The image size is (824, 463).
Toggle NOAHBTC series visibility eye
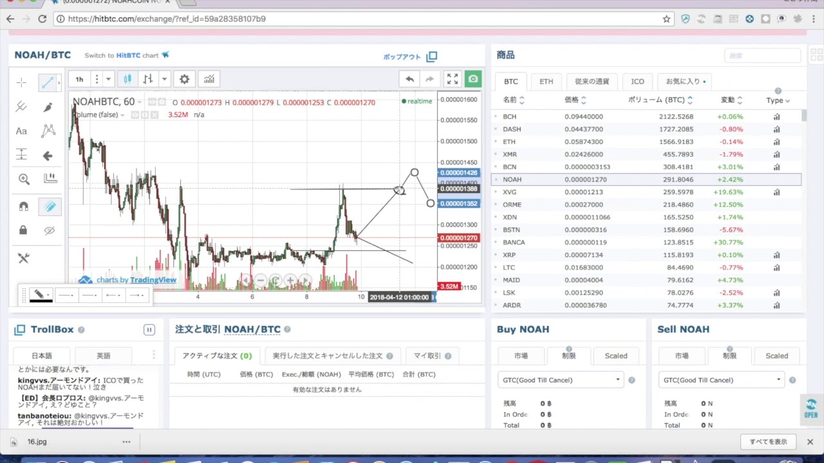click(153, 102)
